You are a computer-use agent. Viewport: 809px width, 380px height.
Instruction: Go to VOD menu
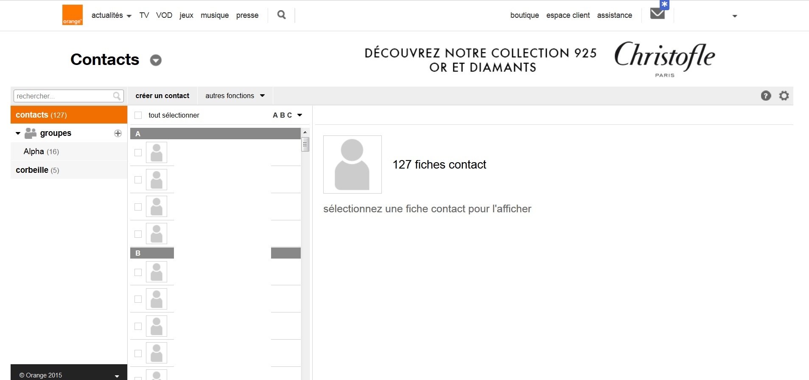[164, 15]
